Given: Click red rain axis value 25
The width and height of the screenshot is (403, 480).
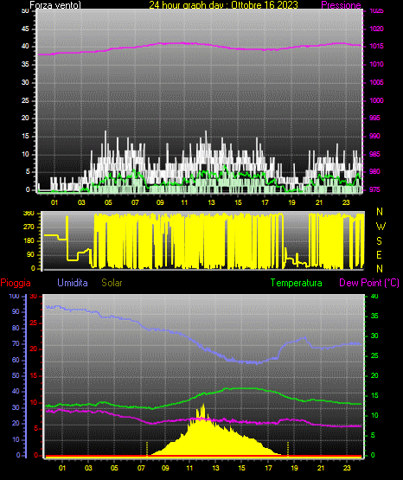Looking at the screenshot, I should pyautogui.click(x=33, y=323).
